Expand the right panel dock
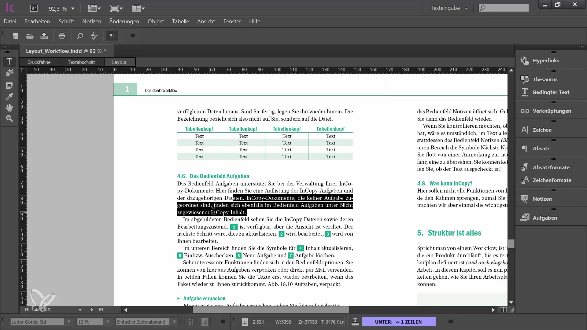The image size is (587, 330). click(x=582, y=47)
